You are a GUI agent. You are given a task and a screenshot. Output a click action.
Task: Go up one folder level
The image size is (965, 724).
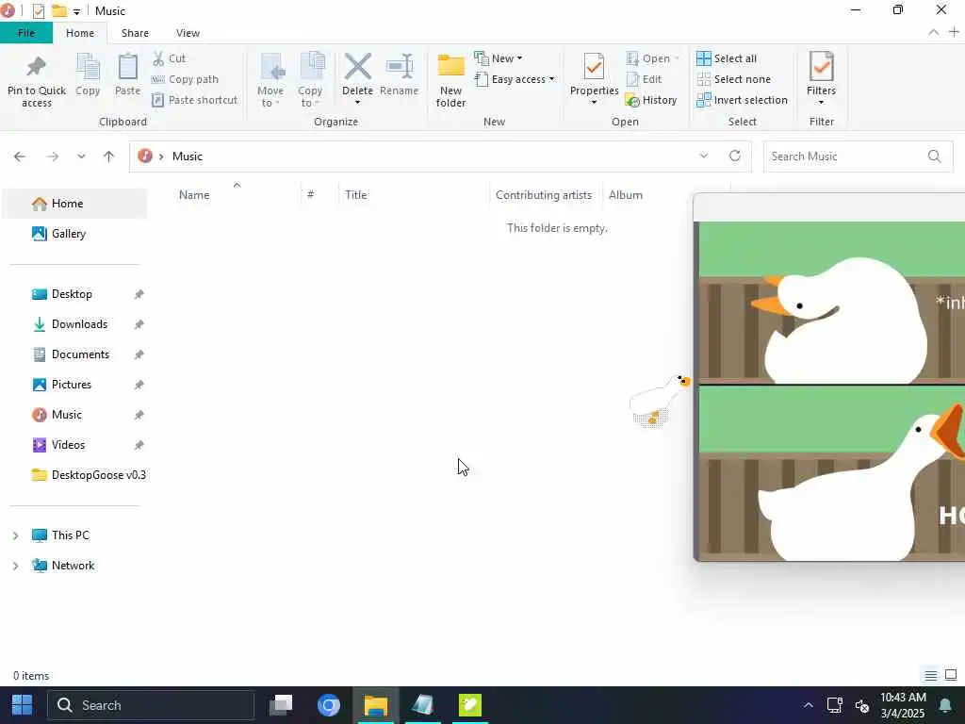(x=109, y=156)
